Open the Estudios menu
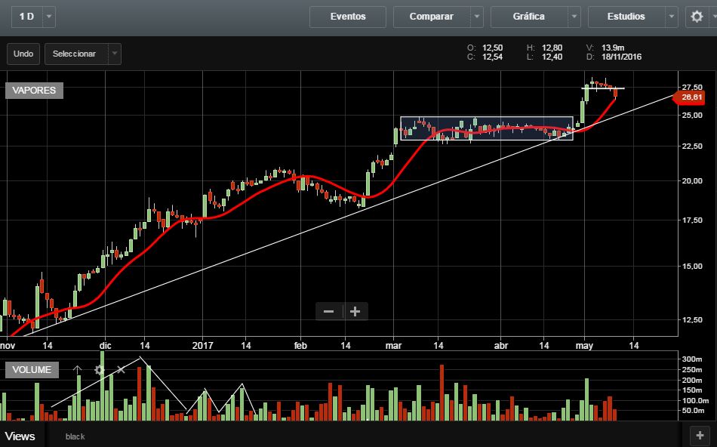This screenshot has width=717, height=447. click(x=626, y=17)
